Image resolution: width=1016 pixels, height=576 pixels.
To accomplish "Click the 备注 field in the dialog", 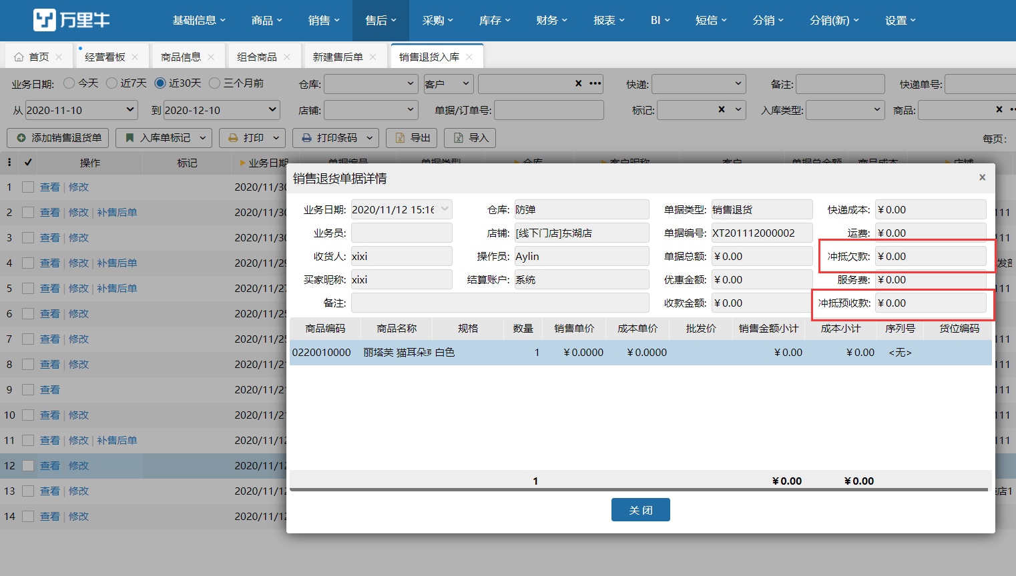I will [500, 303].
